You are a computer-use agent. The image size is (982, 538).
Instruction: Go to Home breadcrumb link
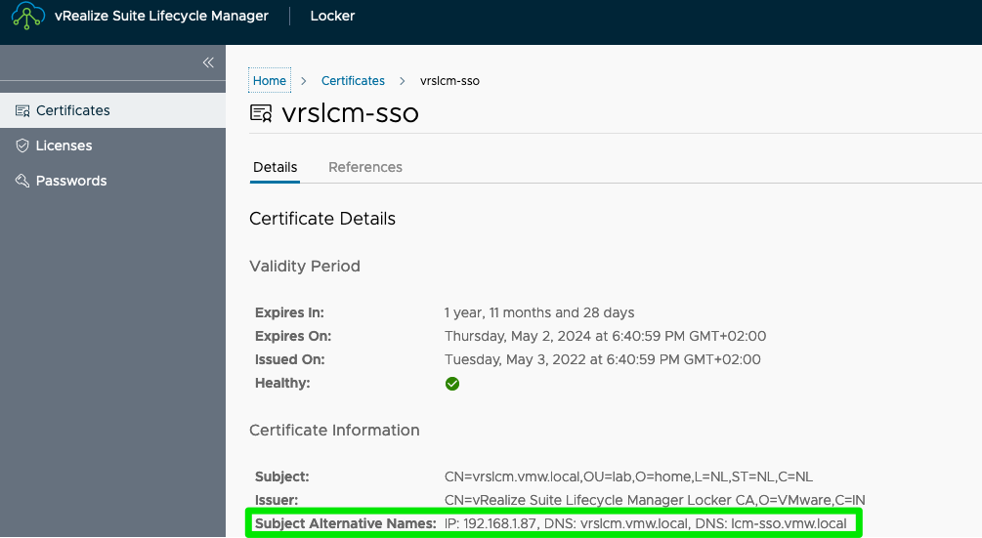[x=270, y=81]
